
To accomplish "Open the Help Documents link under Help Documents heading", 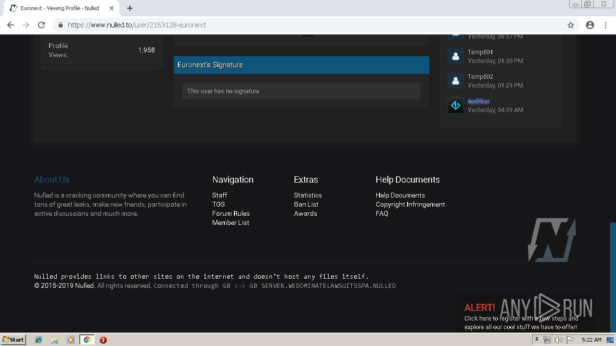I will coord(400,195).
